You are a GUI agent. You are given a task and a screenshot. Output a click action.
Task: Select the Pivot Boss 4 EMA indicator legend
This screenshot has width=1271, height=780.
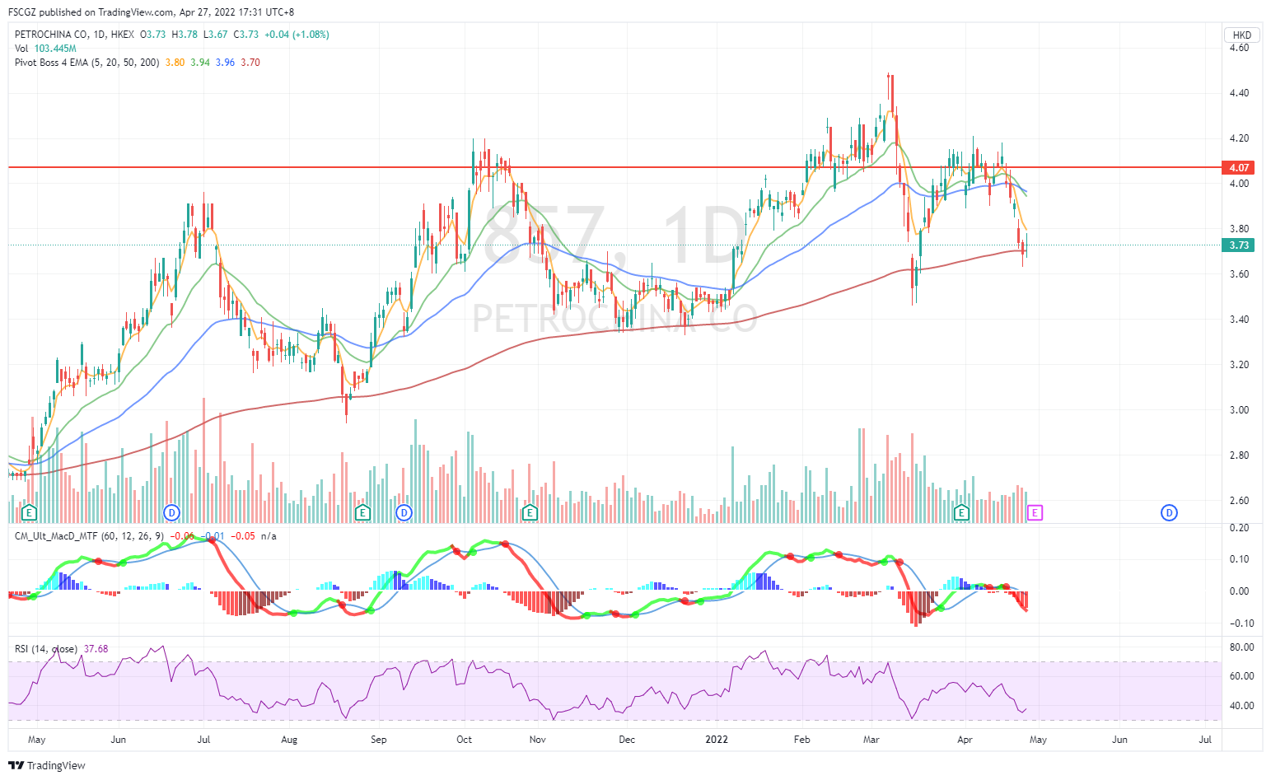(86, 63)
